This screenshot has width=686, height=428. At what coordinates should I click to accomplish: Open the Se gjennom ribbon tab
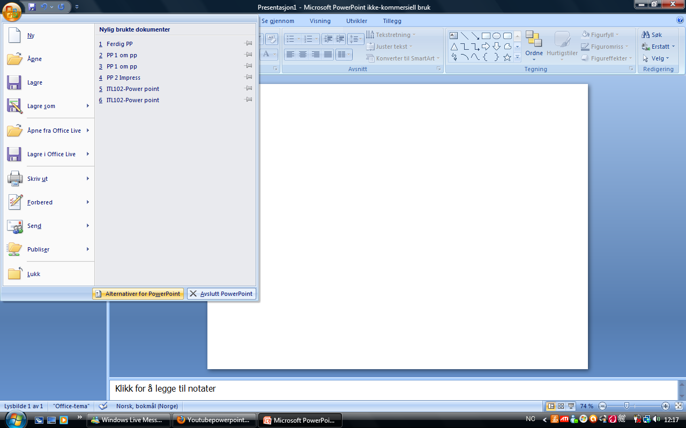pos(278,21)
